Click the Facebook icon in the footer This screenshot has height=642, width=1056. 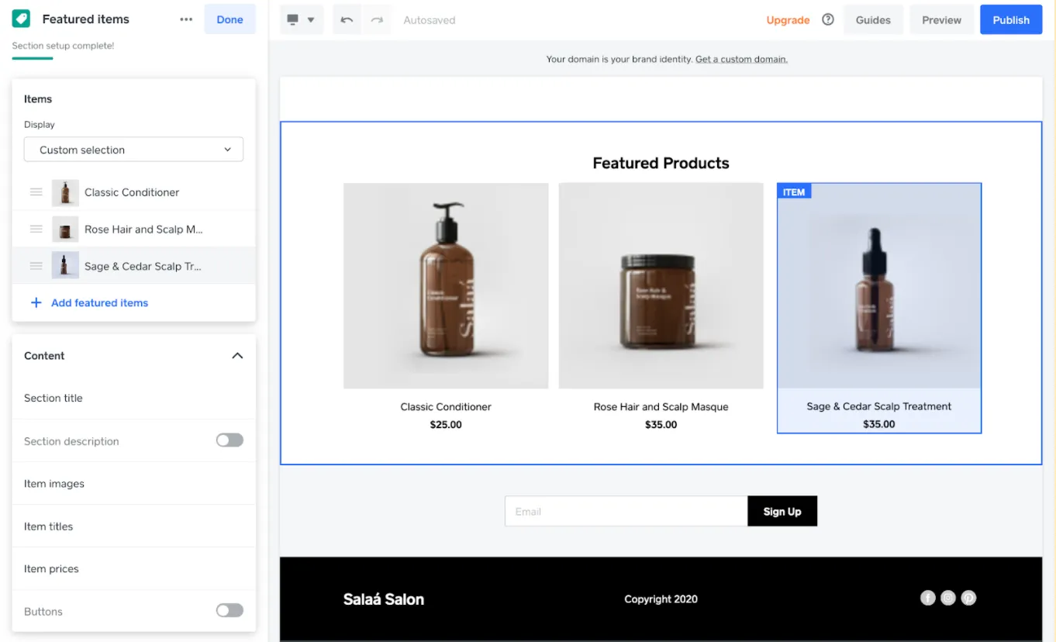pyautogui.click(x=927, y=598)
